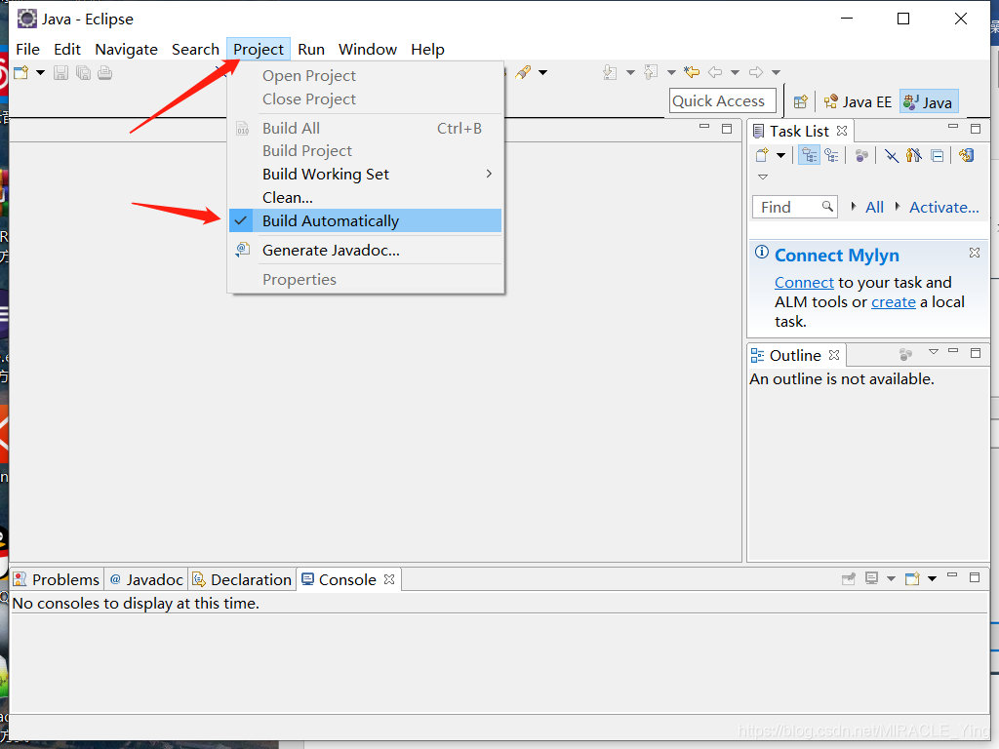999x749 pixels.
Task: Open the Task List view menu triangle
Action: pos(763,177)
